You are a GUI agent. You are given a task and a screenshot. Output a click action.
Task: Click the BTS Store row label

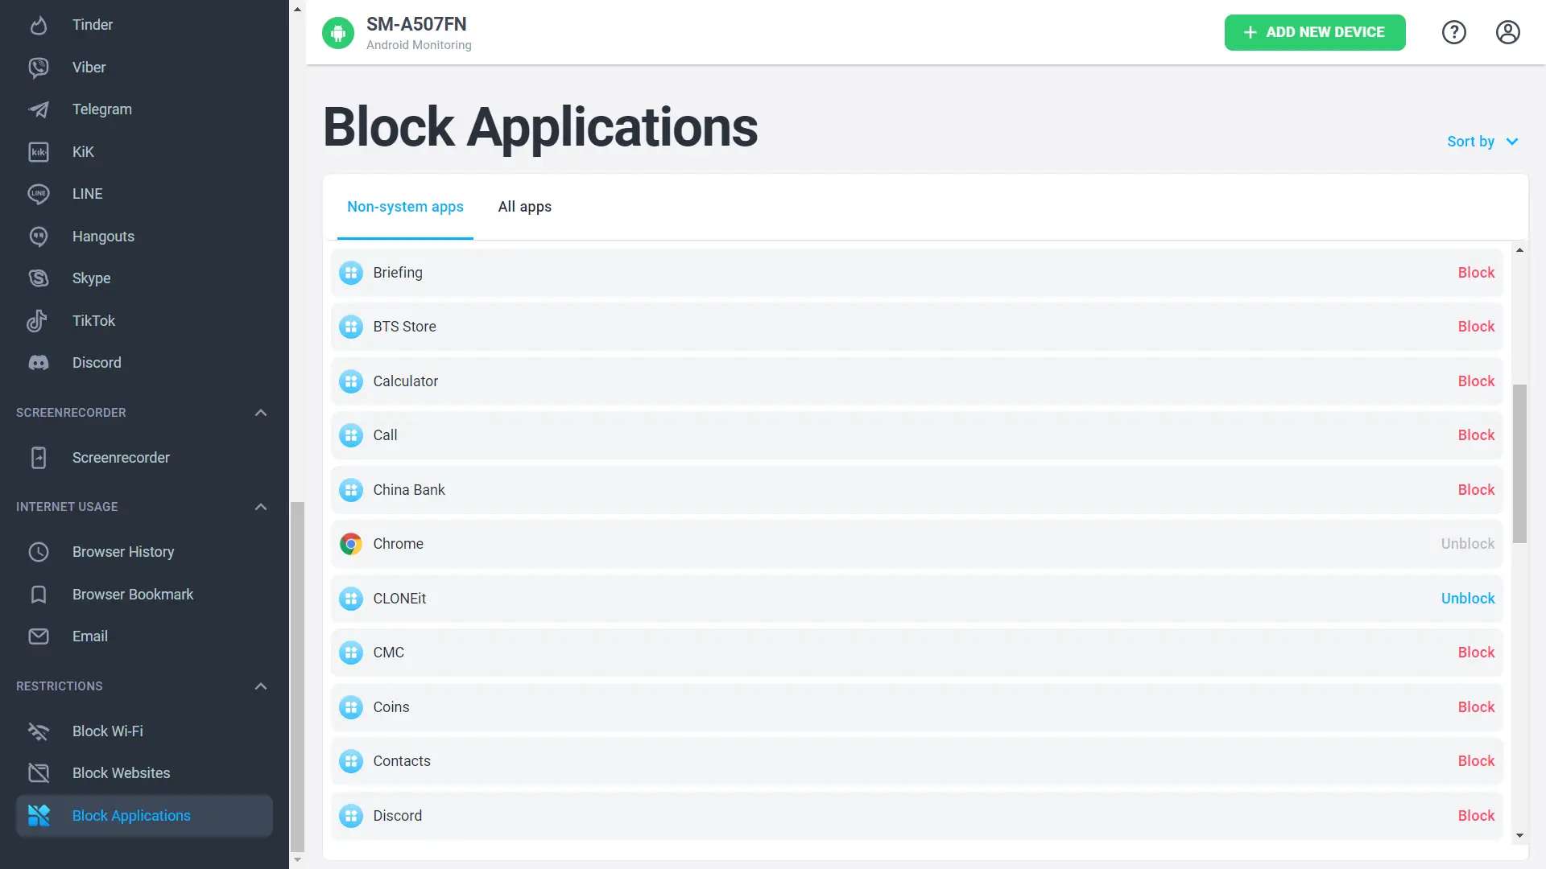coord(404,327)
